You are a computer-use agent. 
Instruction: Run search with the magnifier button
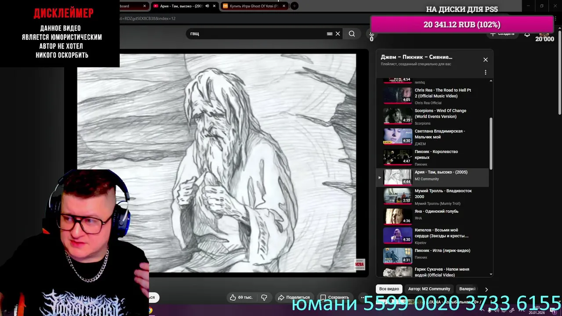point(352,34)
